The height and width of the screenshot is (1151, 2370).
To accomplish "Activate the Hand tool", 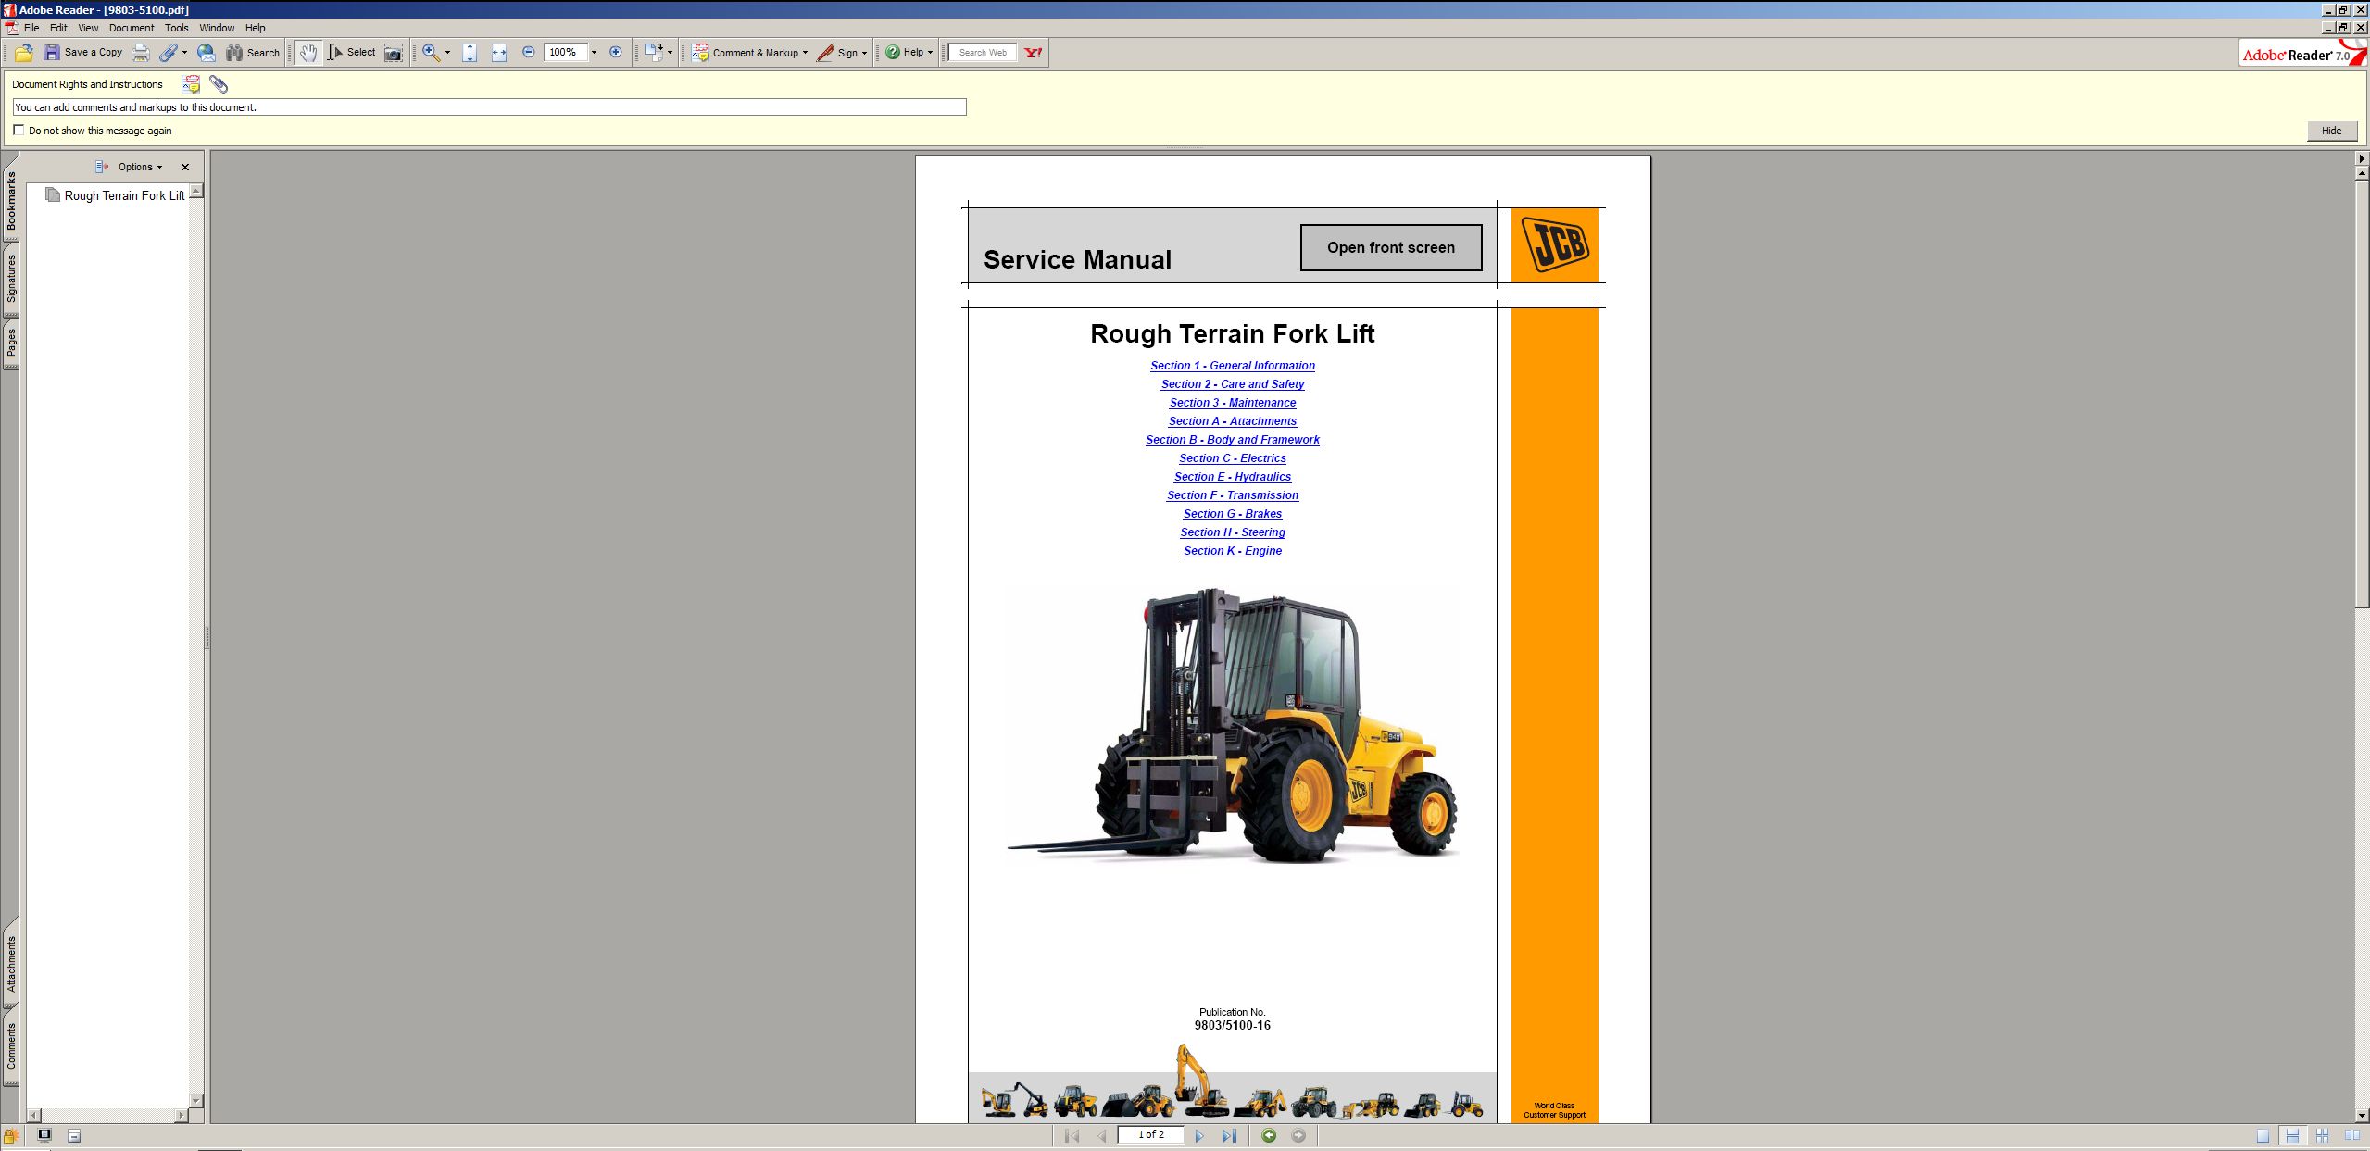I will point(308,53).
